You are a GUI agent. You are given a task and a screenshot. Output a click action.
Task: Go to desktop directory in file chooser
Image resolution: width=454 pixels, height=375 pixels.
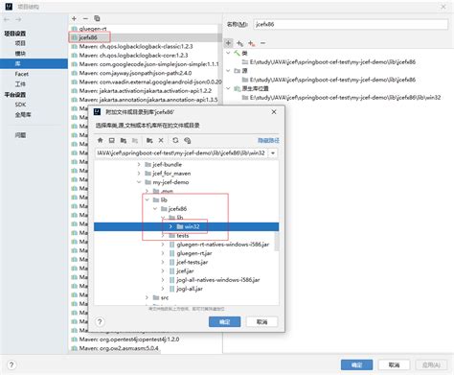(111, 140)
